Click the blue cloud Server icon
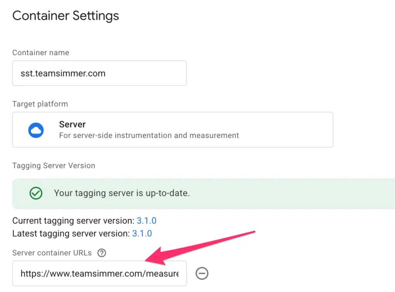 (36, 130)
